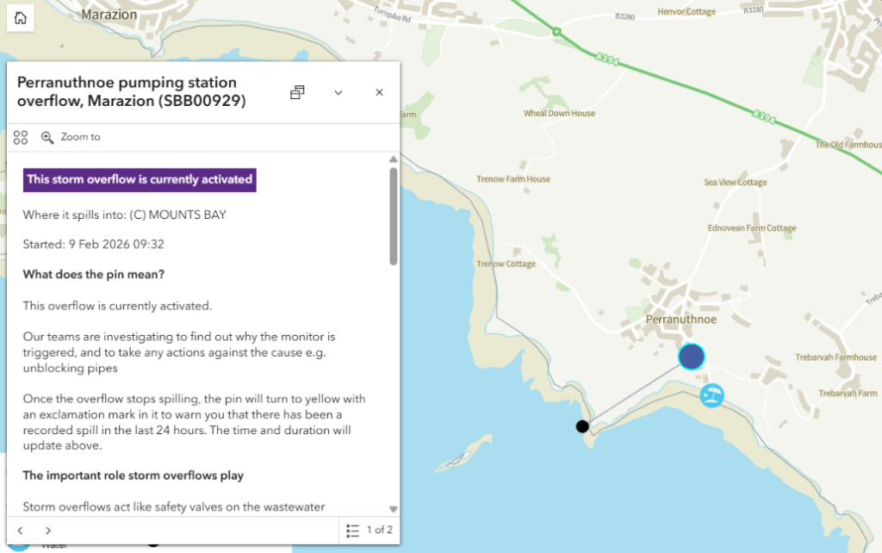Click the Wheal Down House map label
The width and height of the screenshot is (882, 553).
[x=559, y=114]
